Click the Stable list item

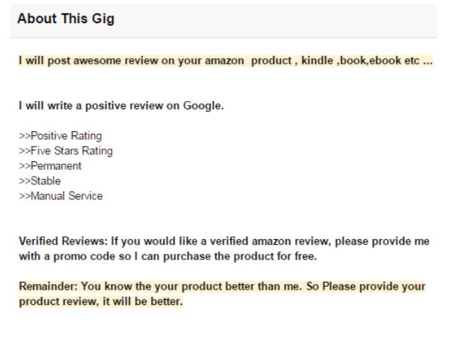click(40, 181)
